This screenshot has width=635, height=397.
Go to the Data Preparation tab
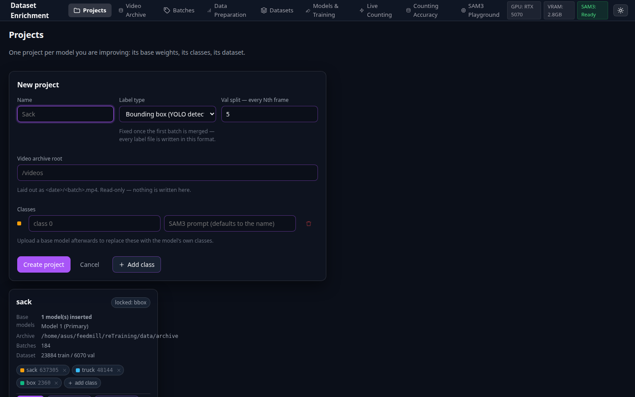[227, 10]
